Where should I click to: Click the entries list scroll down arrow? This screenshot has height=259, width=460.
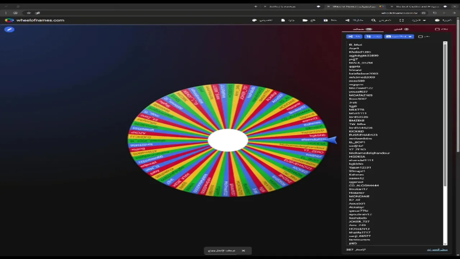pyautogui.click(x=445, y=244)
